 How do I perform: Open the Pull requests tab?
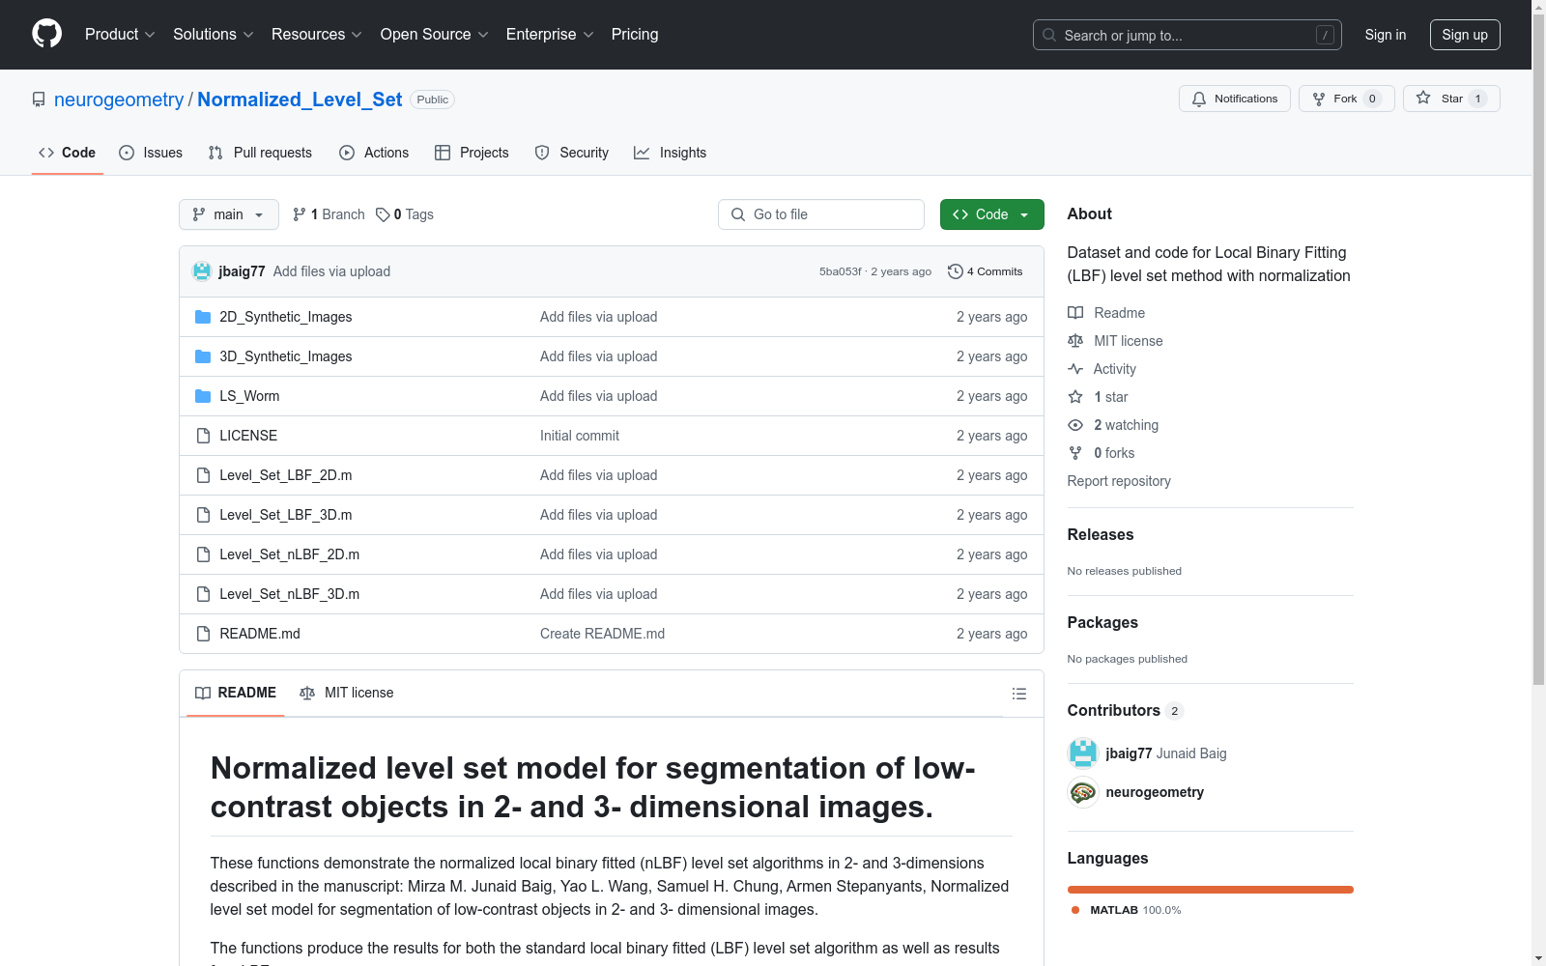[x=260, y=153]
